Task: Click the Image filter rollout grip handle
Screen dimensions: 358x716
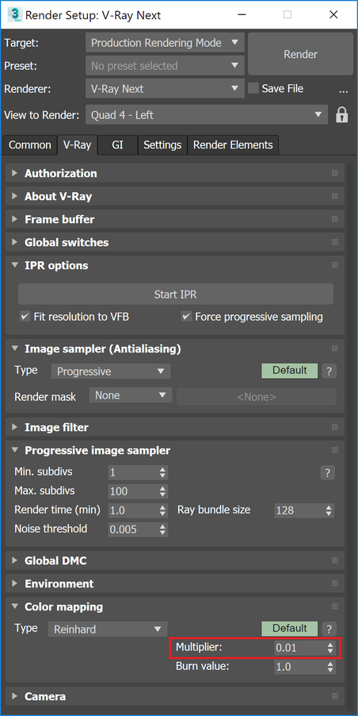Action: coord(335,427)
